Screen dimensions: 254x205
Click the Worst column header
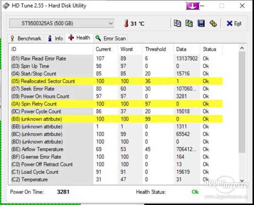pos(130,49)
